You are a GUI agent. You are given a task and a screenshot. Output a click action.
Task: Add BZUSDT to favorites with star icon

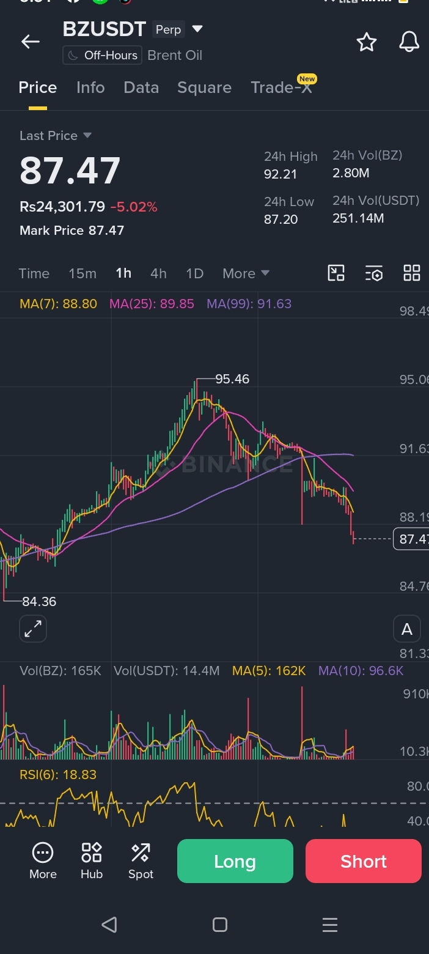pyautogui.click(x=366, y=42)
